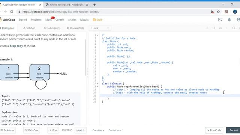Viewport: 240px width, 135px height.
Task: Open the Store link
Action: click(x=97, y=20)
